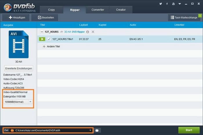Switch to the Converter tab
The width and height of the screenshot is (203, 135).
[98, 10]
